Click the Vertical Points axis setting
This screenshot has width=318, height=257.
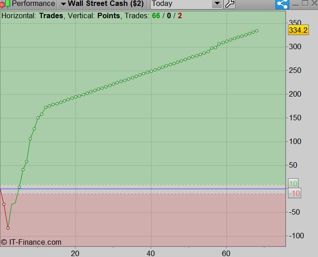coord(94,16)
